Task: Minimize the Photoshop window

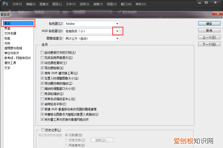Action: [x=200, y=3]
